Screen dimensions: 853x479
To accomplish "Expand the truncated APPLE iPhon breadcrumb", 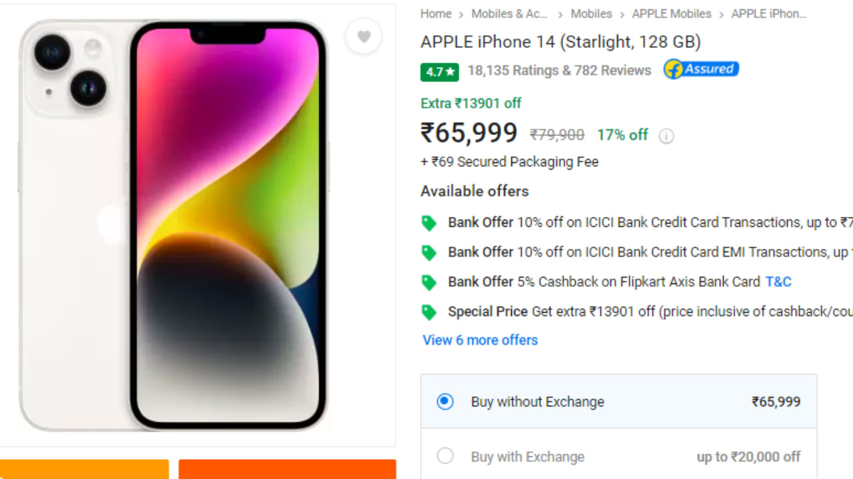I will [769, 13].
